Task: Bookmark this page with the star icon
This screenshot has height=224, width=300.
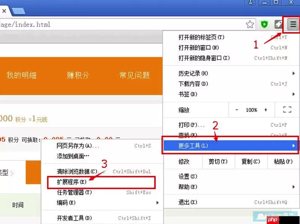Action: point(250,25)
